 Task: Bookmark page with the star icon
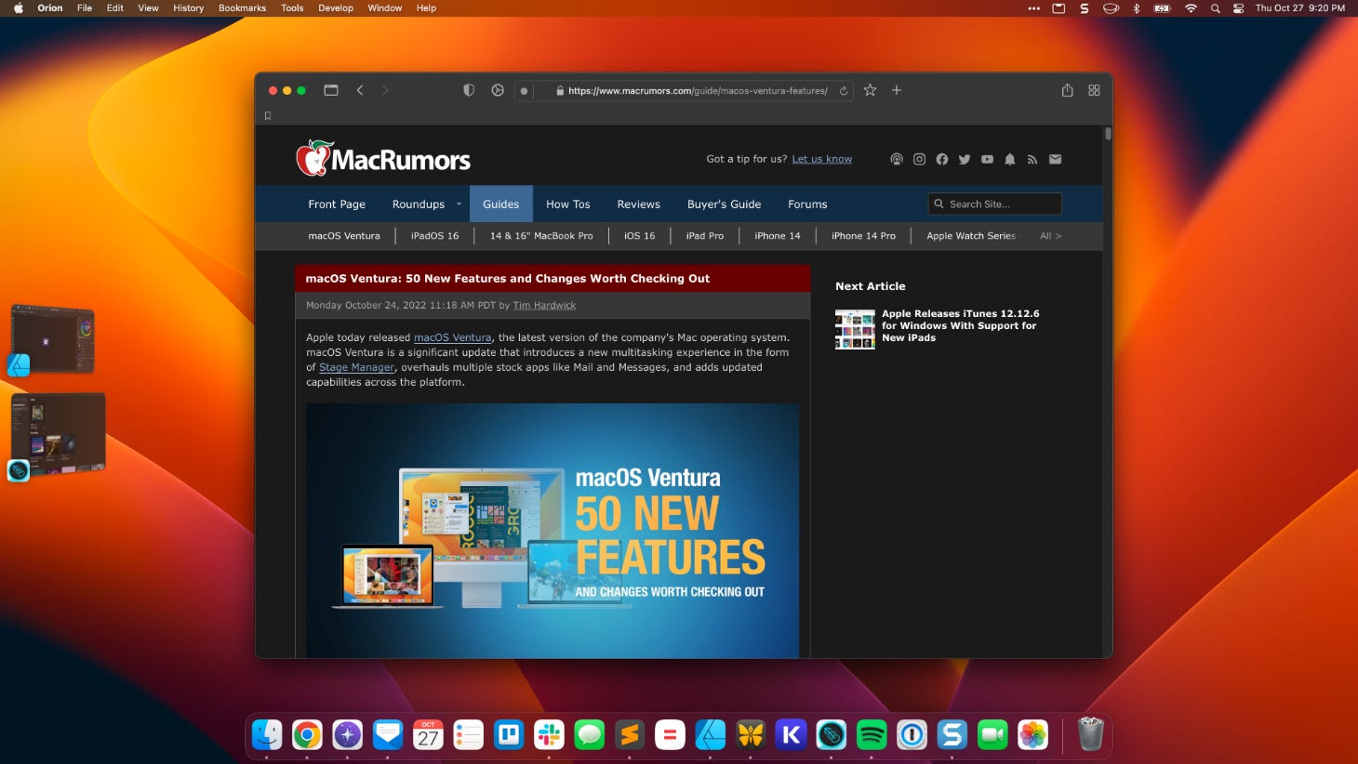click(x=870, y=90)
